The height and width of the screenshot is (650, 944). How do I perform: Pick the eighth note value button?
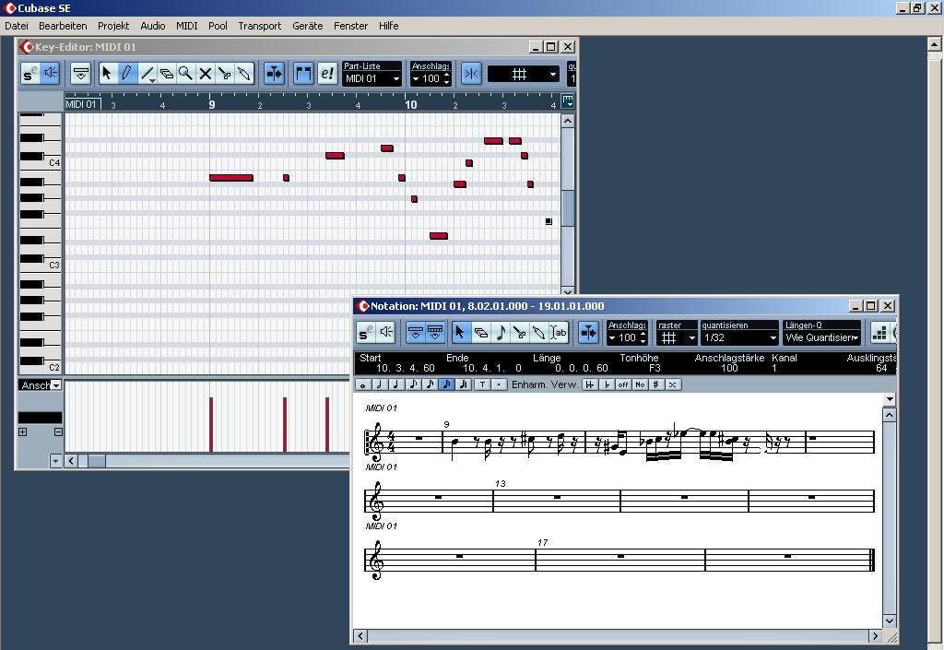point(414,384)
